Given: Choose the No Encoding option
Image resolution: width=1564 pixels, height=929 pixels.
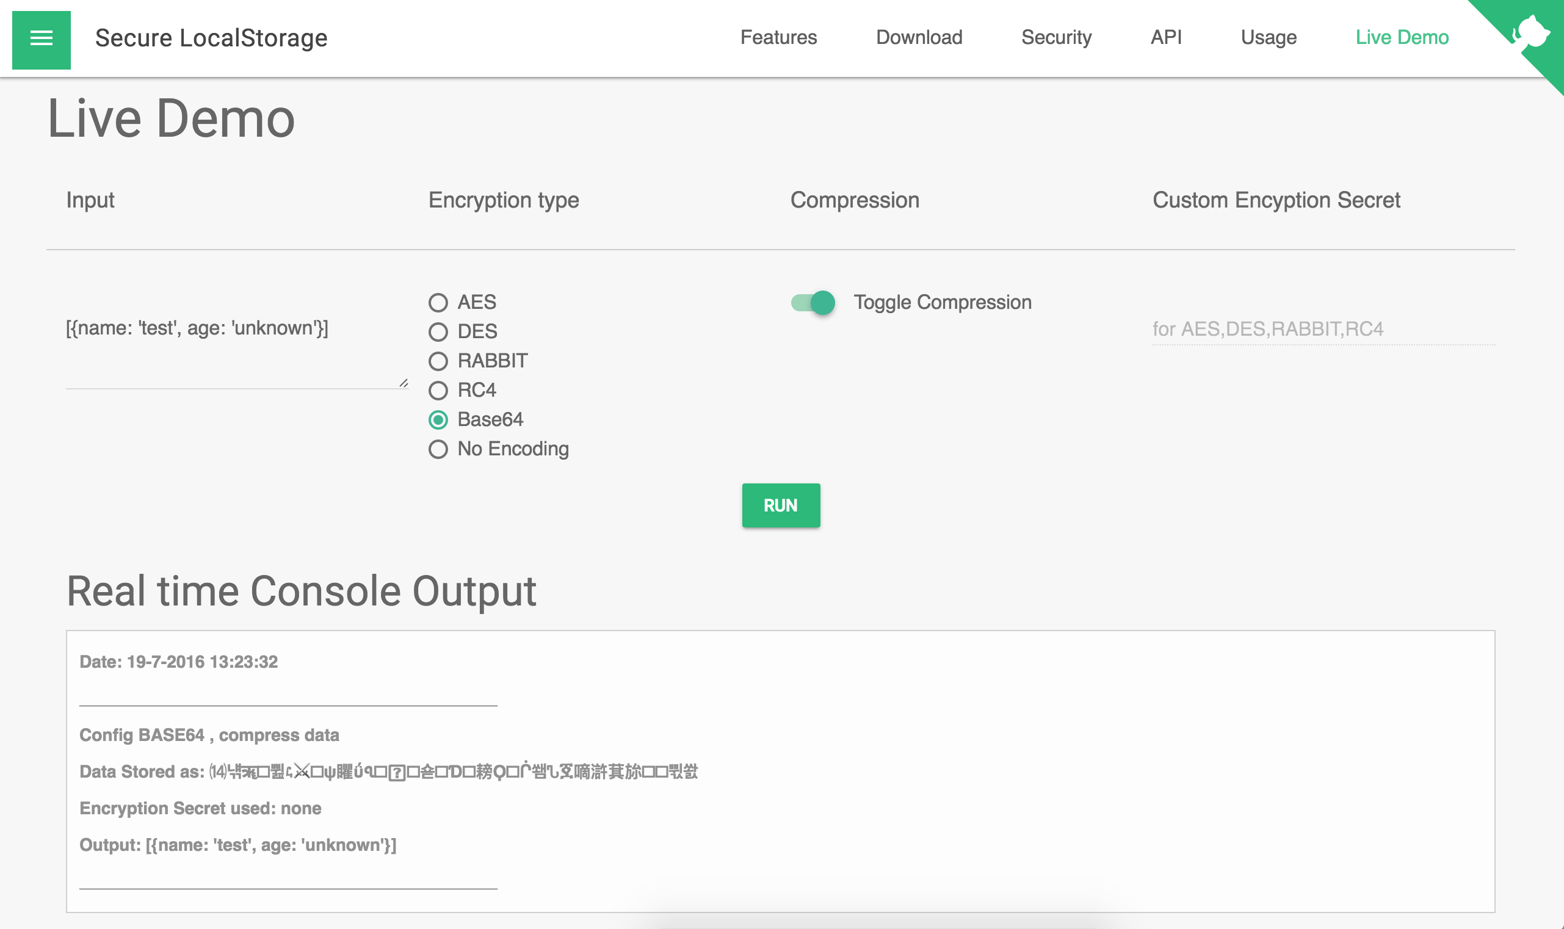Looking at the screenshot, I should (438, 449).
